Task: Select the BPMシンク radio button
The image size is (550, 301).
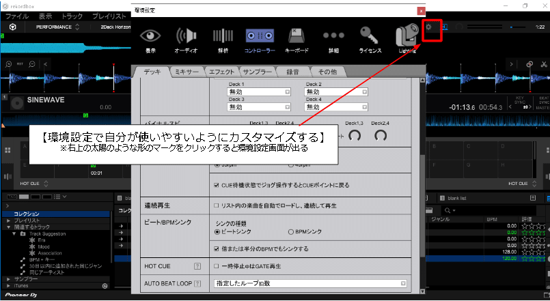Action: click(x=291, y=231)
